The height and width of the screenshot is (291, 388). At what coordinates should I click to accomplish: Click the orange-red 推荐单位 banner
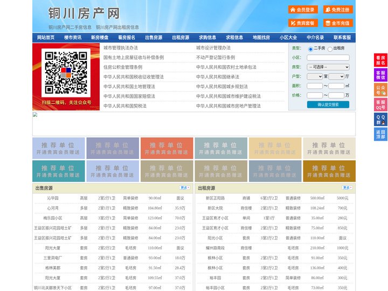pyautogui.click(x=167, y=148)
